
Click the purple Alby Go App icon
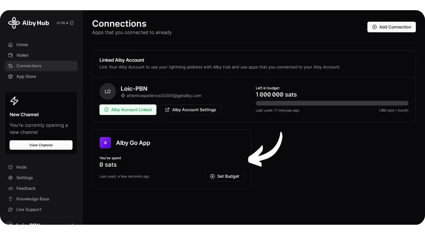coord(105,143)
